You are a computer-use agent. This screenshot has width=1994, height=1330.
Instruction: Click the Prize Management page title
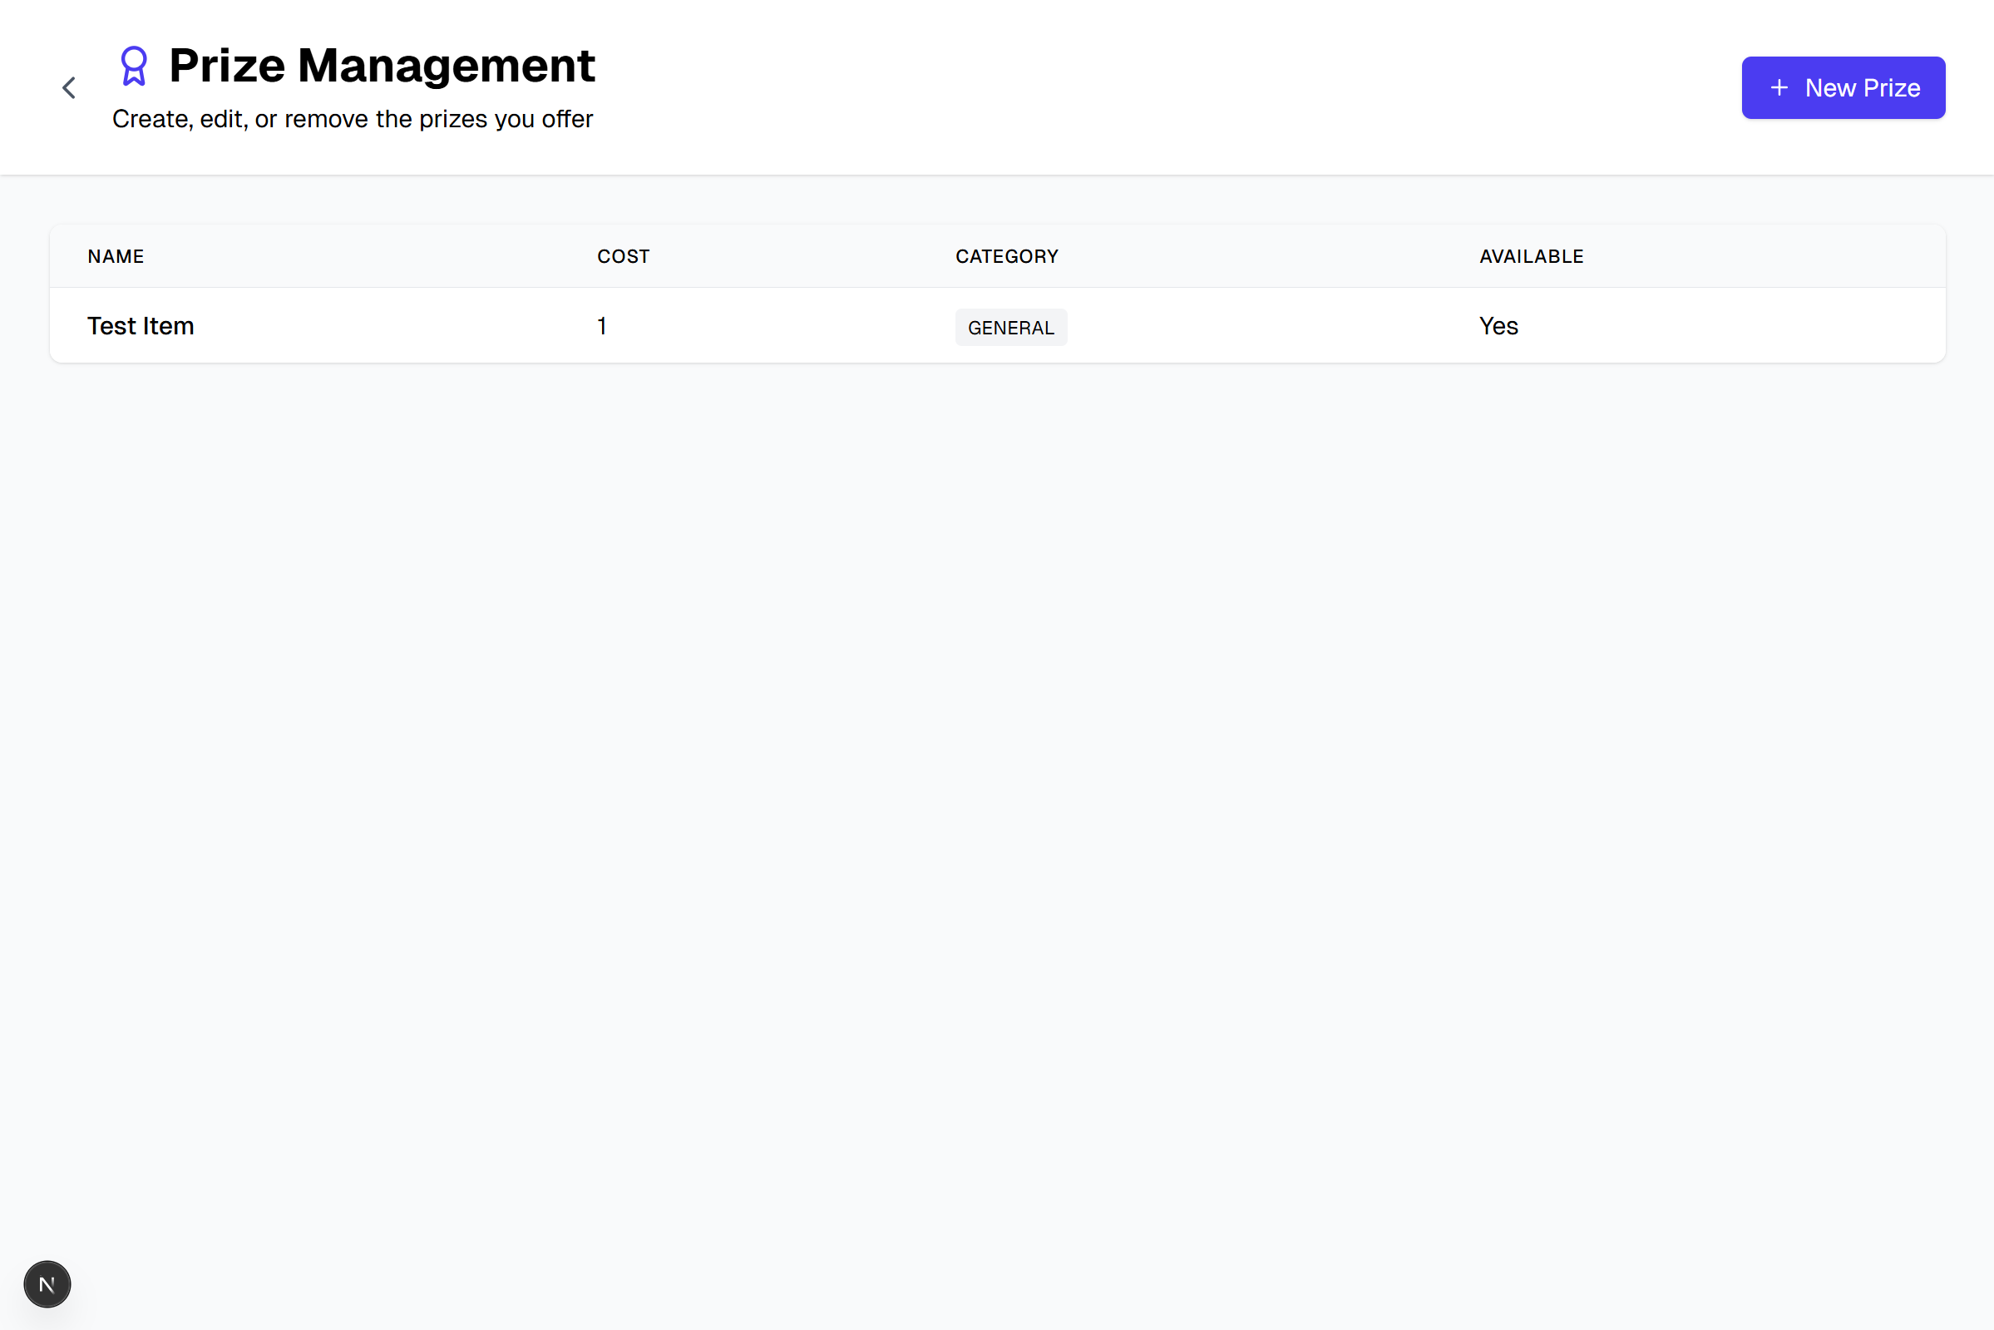pos(382,66)
